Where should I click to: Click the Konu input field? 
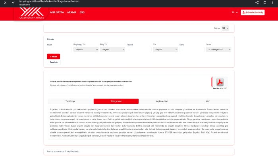pyautogui.click(x=192, y=49)
